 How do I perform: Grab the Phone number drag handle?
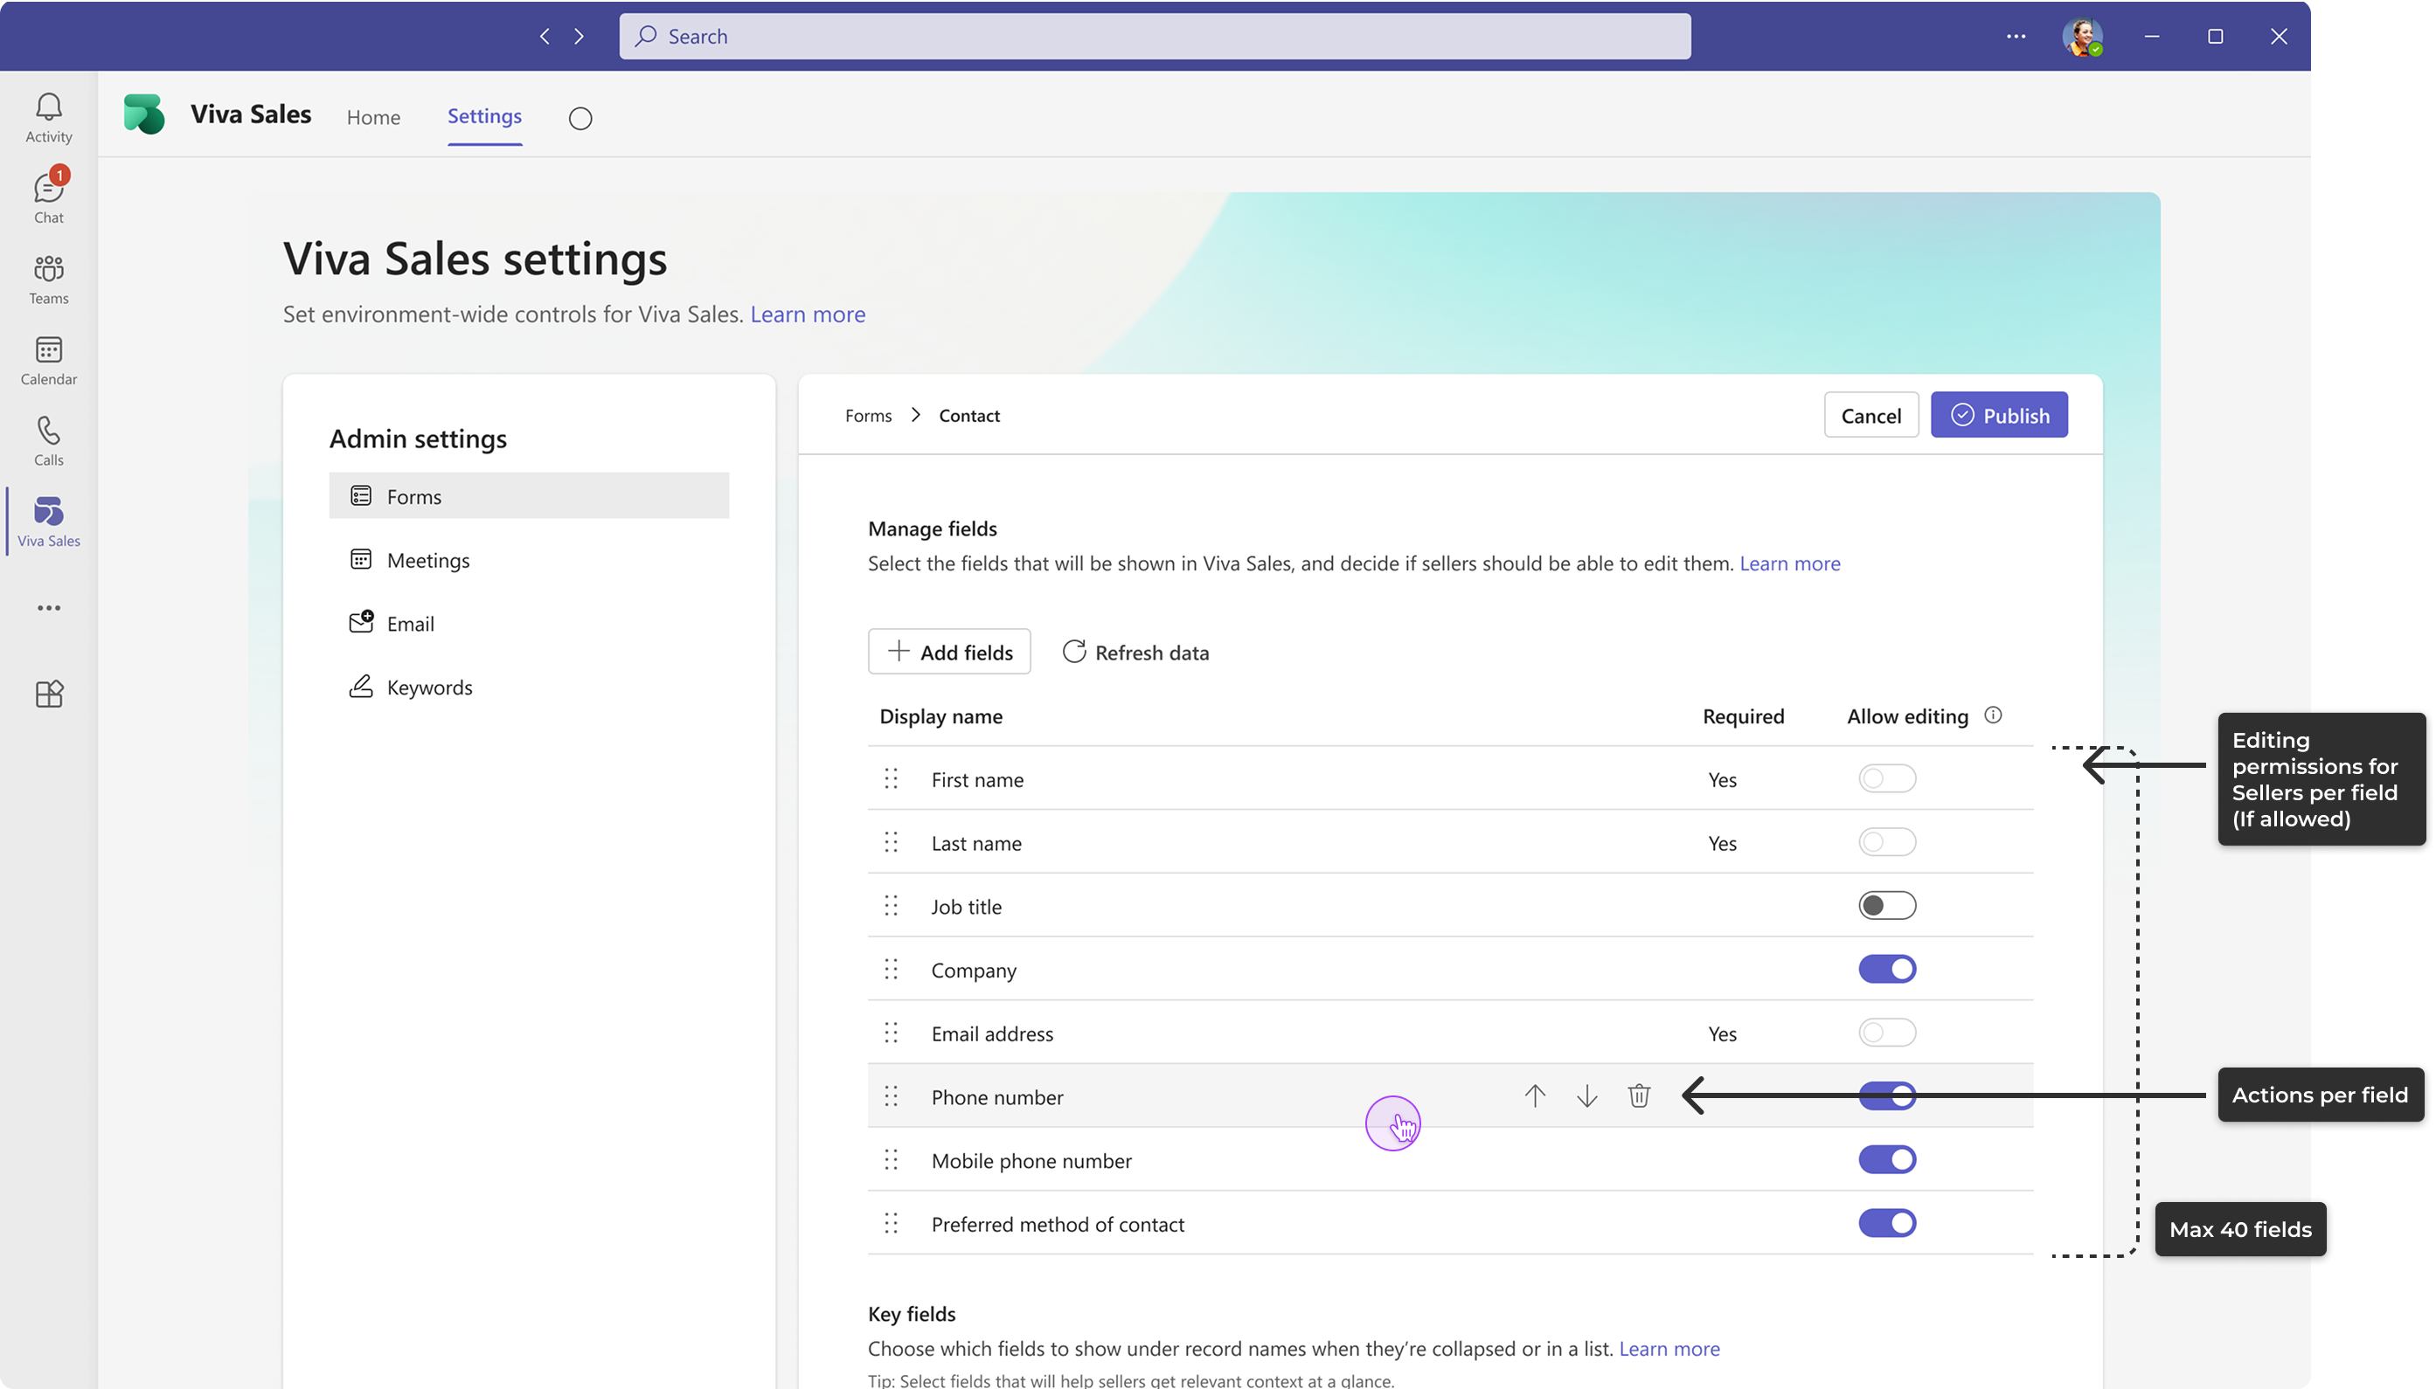pos(891,1096)
